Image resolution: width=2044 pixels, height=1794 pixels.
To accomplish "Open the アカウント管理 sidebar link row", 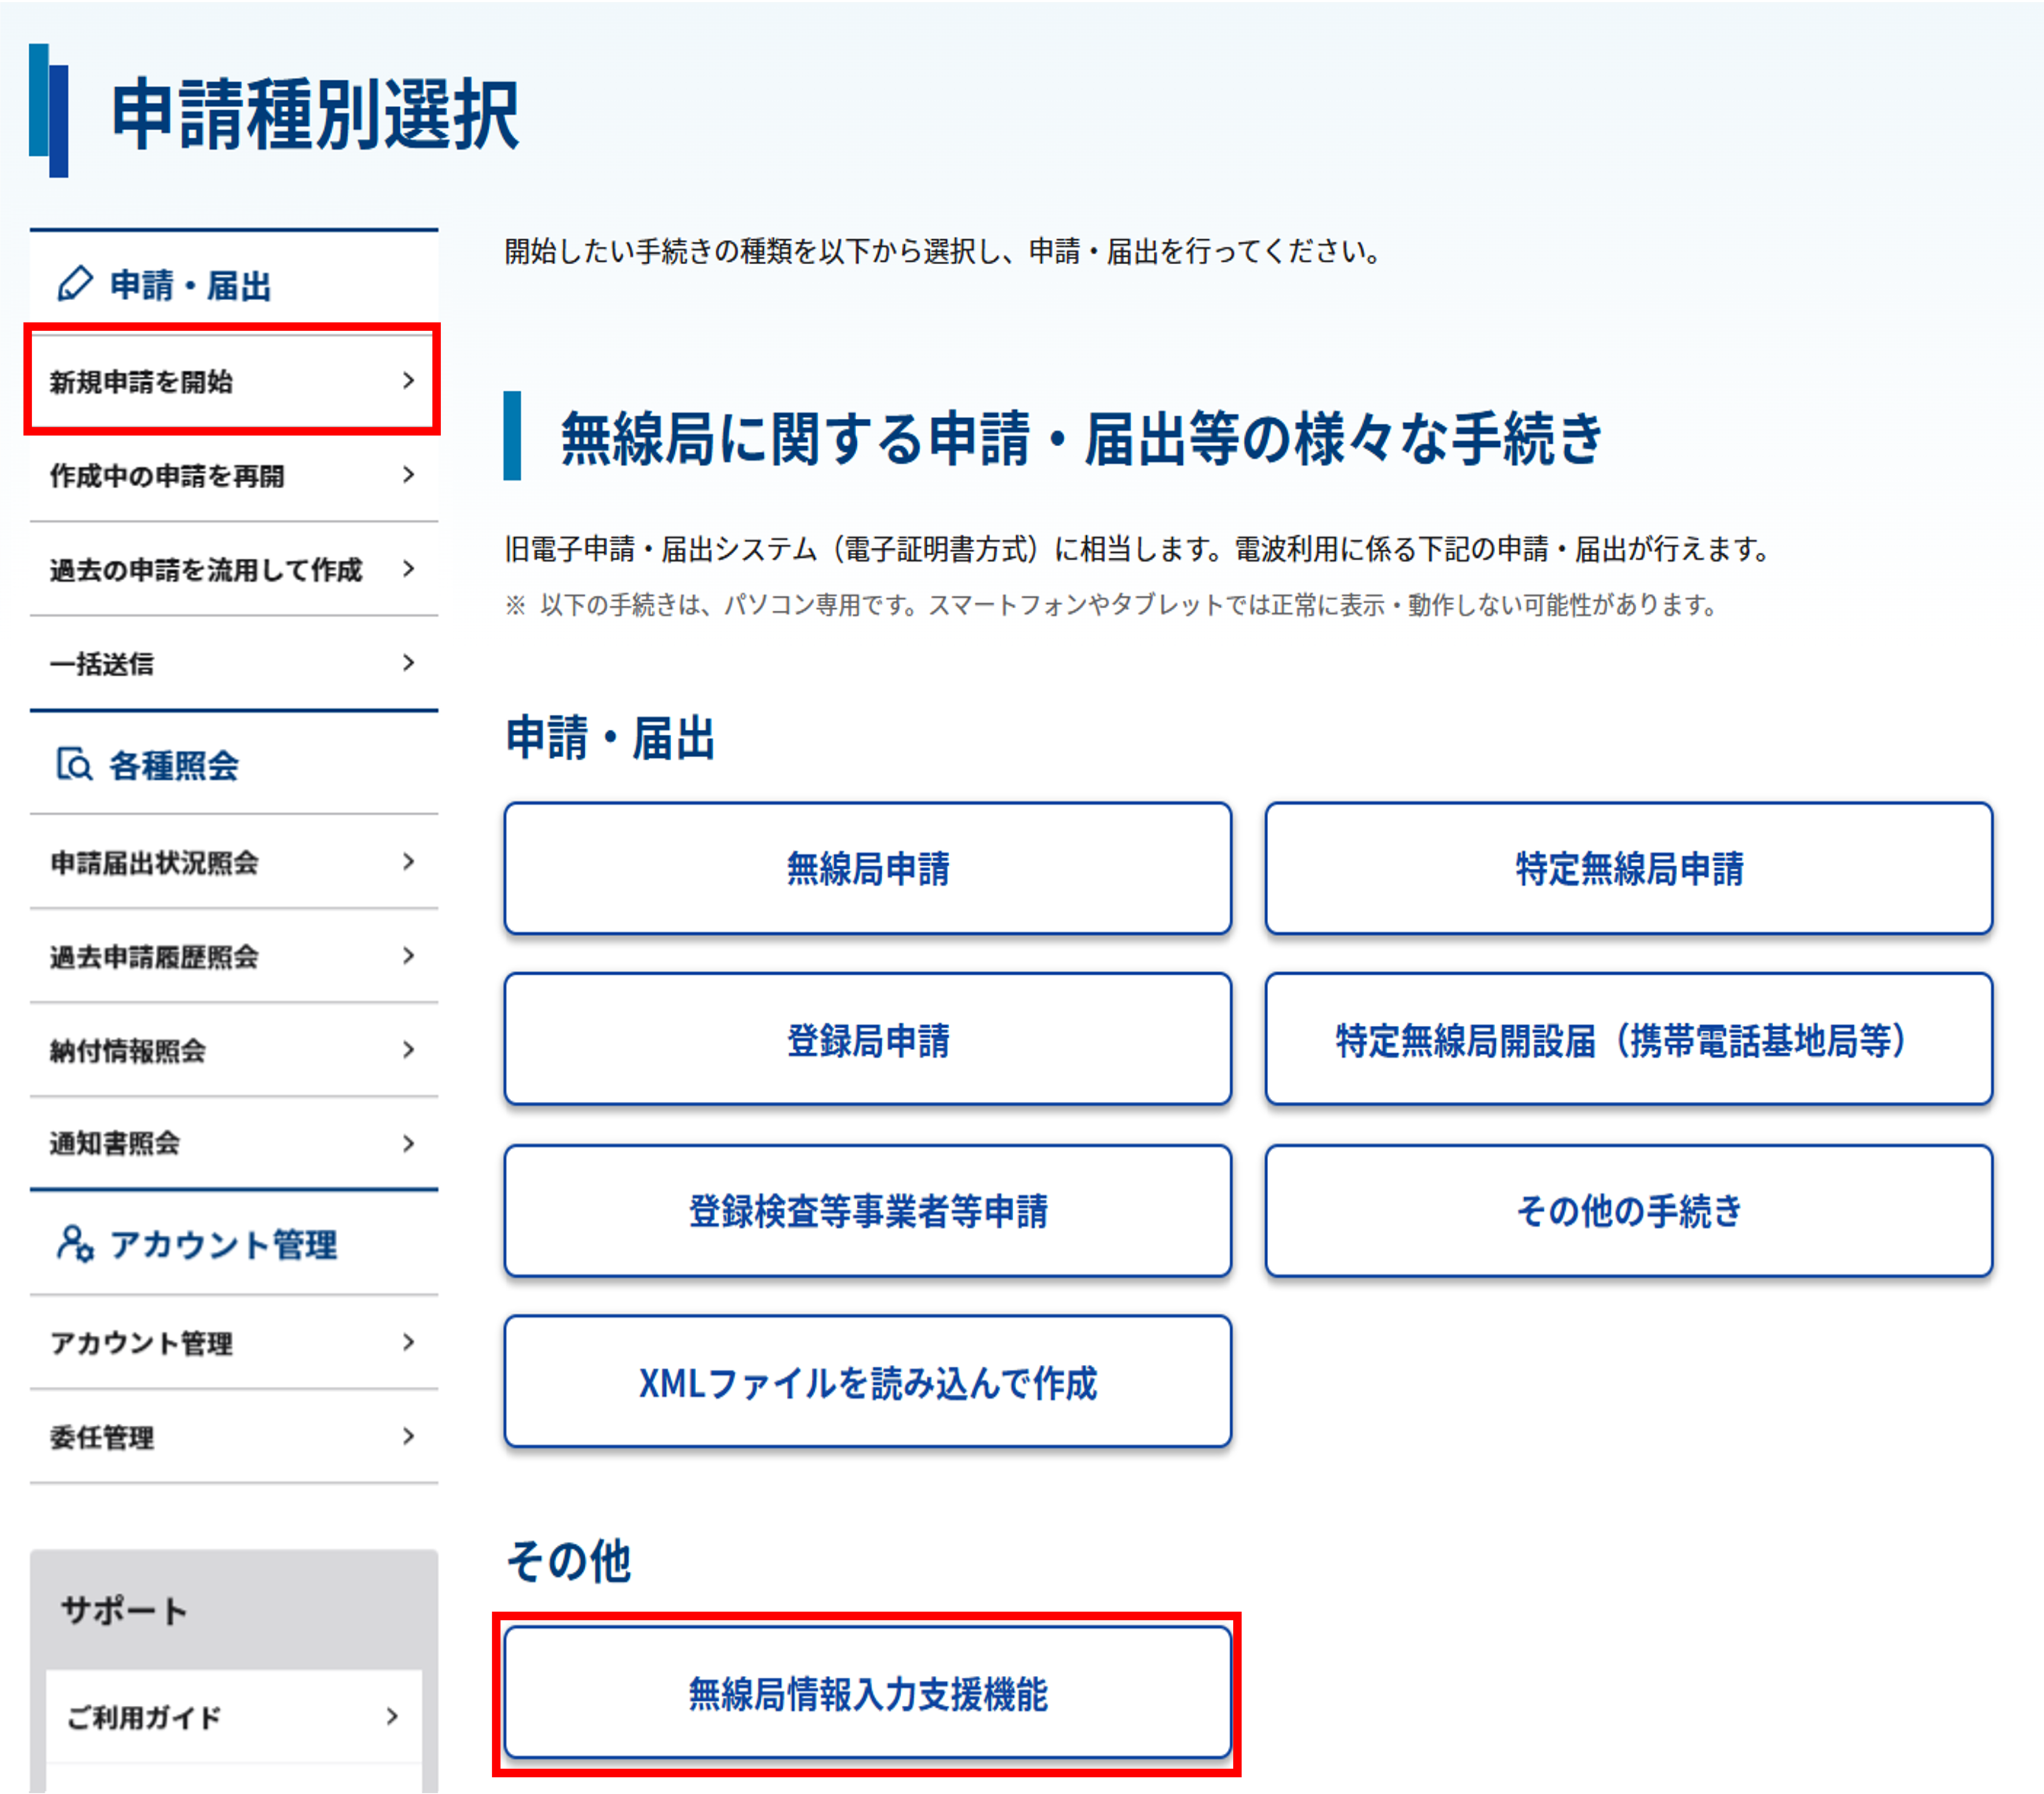I will click(234, 1343).
